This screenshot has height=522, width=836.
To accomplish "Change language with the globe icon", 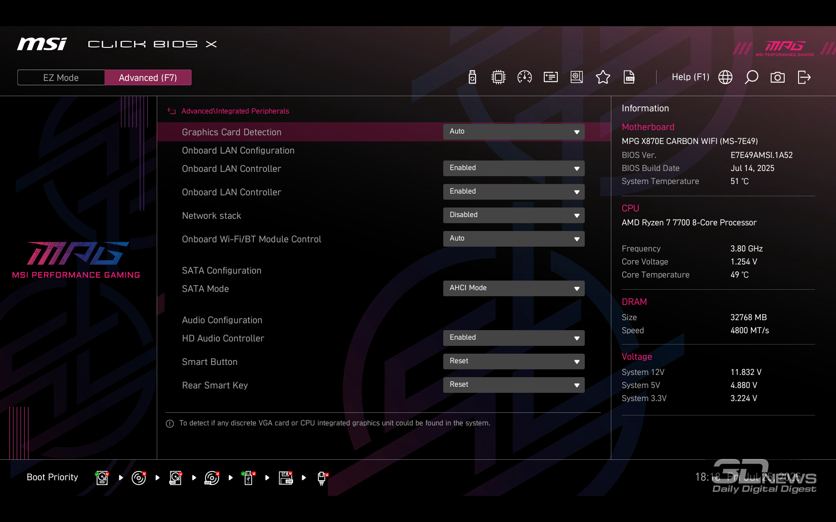I will tap(725, 77).
